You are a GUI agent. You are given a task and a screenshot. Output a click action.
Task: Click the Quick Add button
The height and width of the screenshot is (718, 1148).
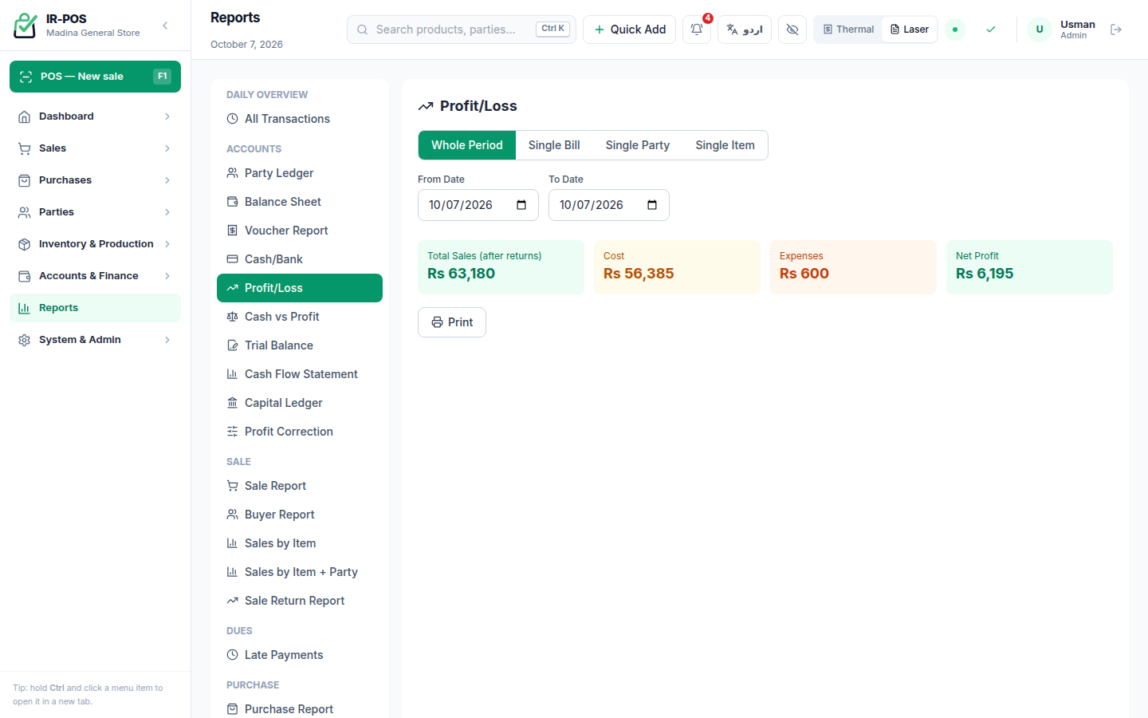(x=630, y=30)
